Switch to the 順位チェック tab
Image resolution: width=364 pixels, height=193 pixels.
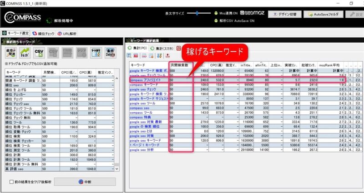pyautogui.click(x=43, y=34)
